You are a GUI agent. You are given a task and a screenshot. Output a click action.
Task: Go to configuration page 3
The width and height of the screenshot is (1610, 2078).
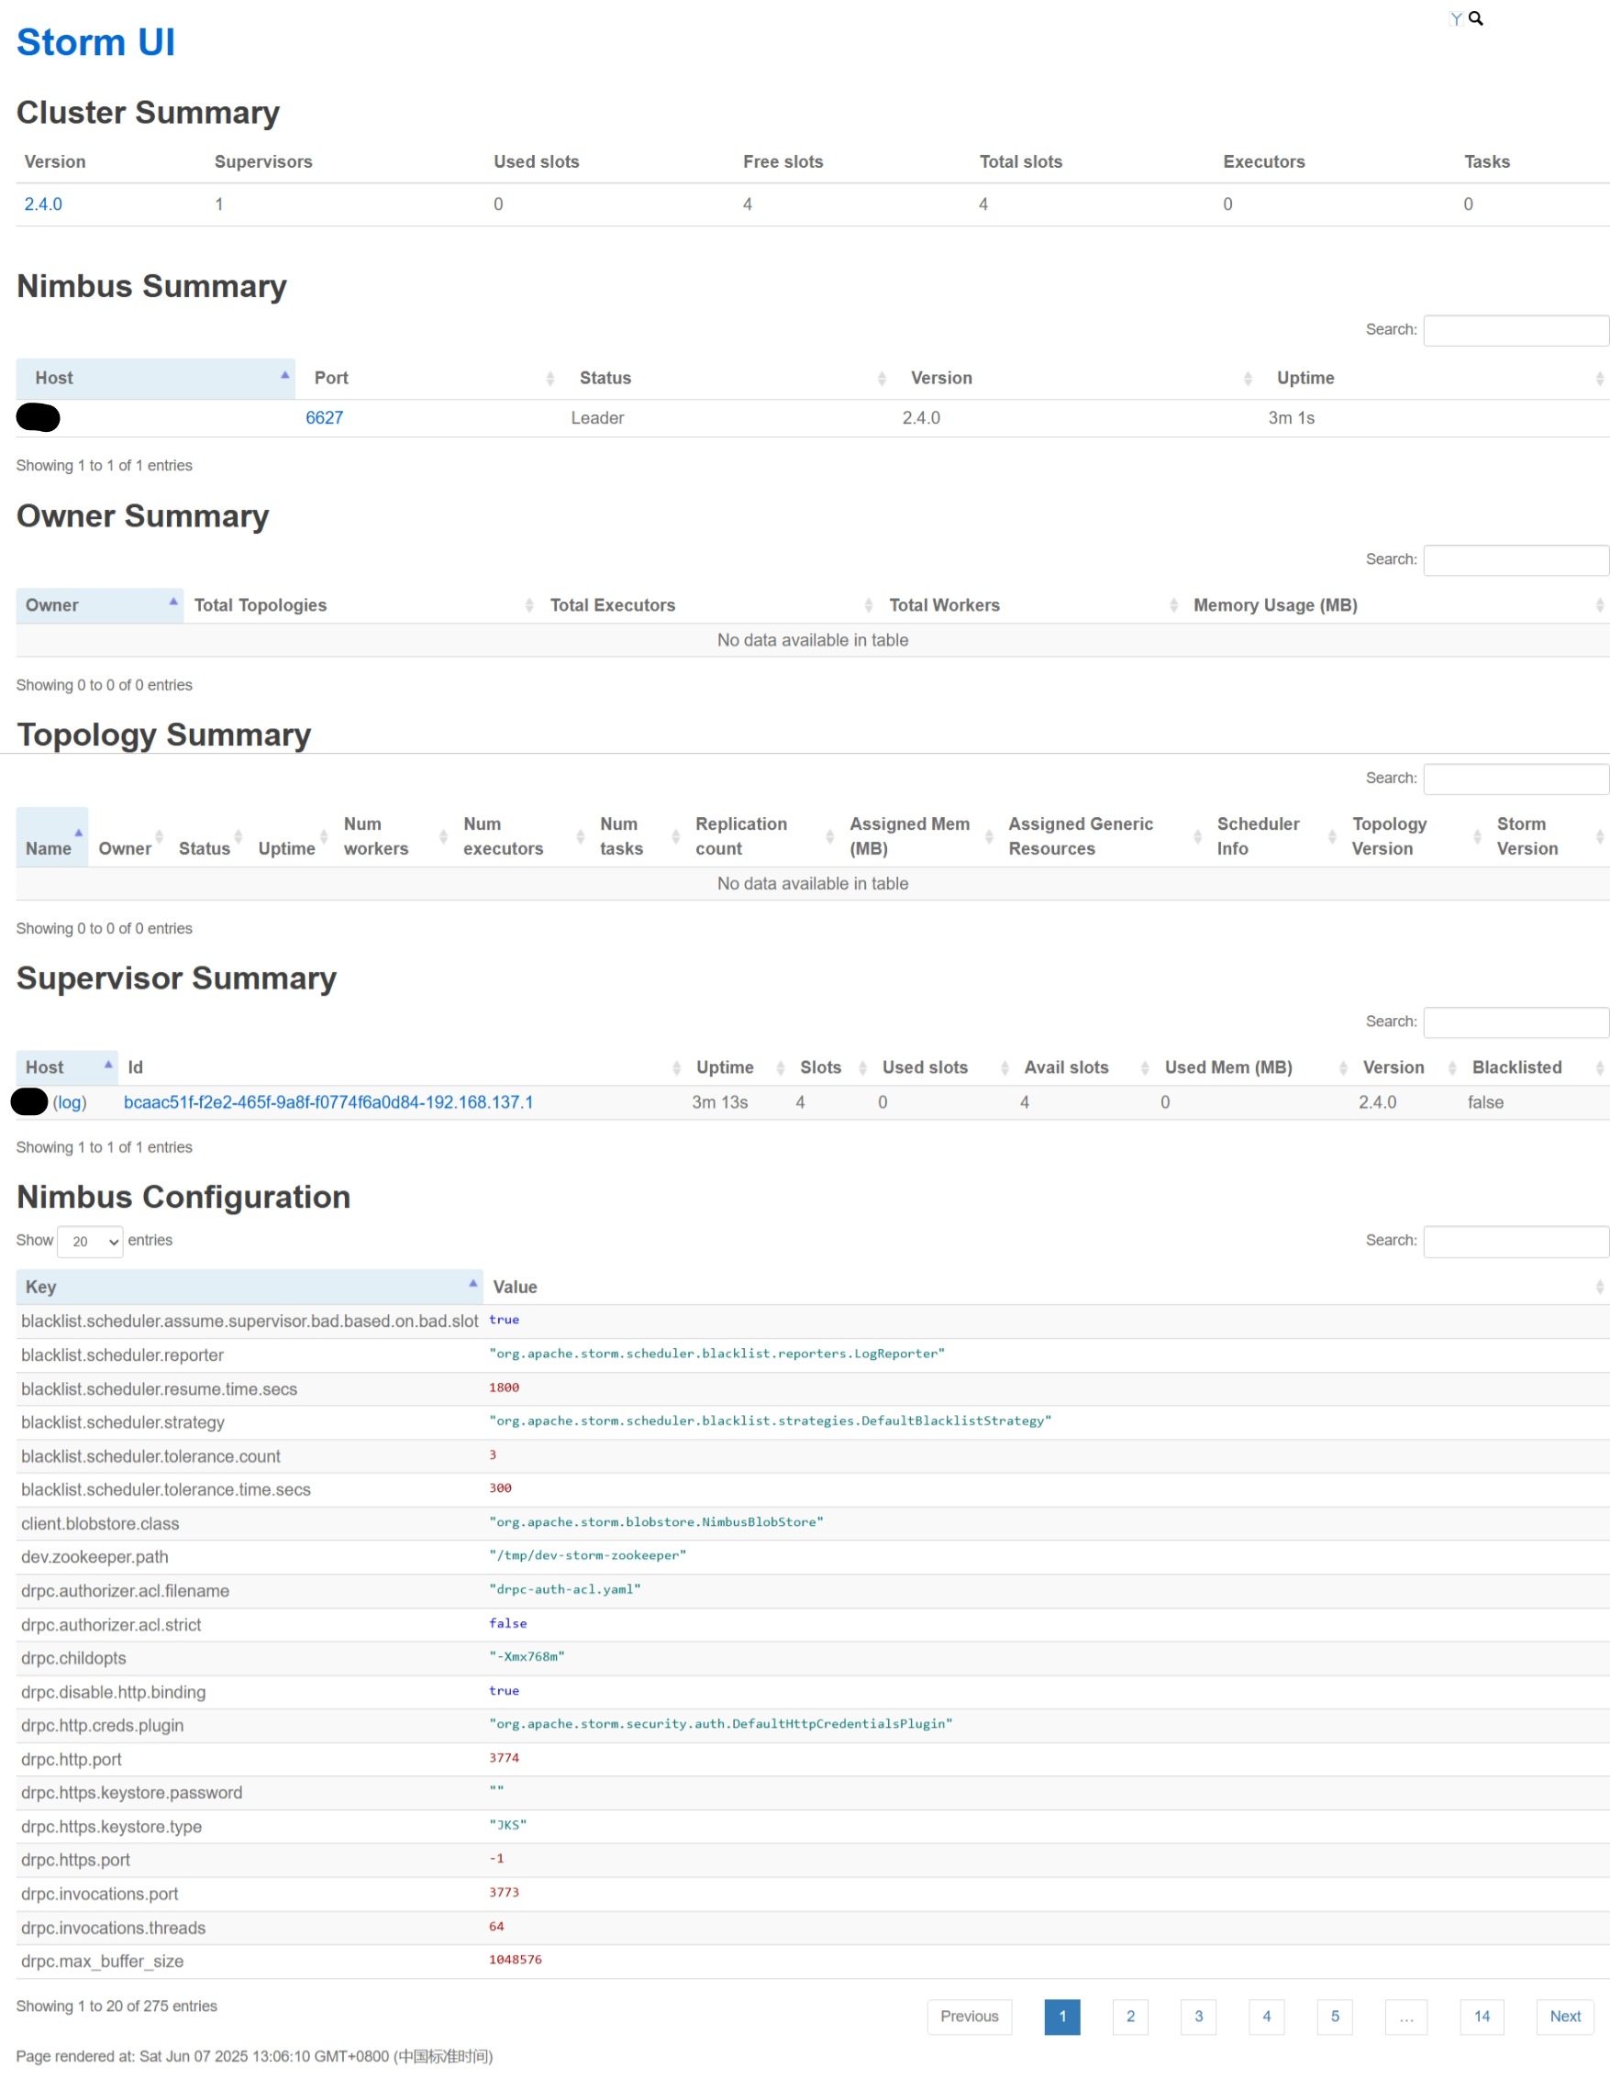pos(1198,2017)
